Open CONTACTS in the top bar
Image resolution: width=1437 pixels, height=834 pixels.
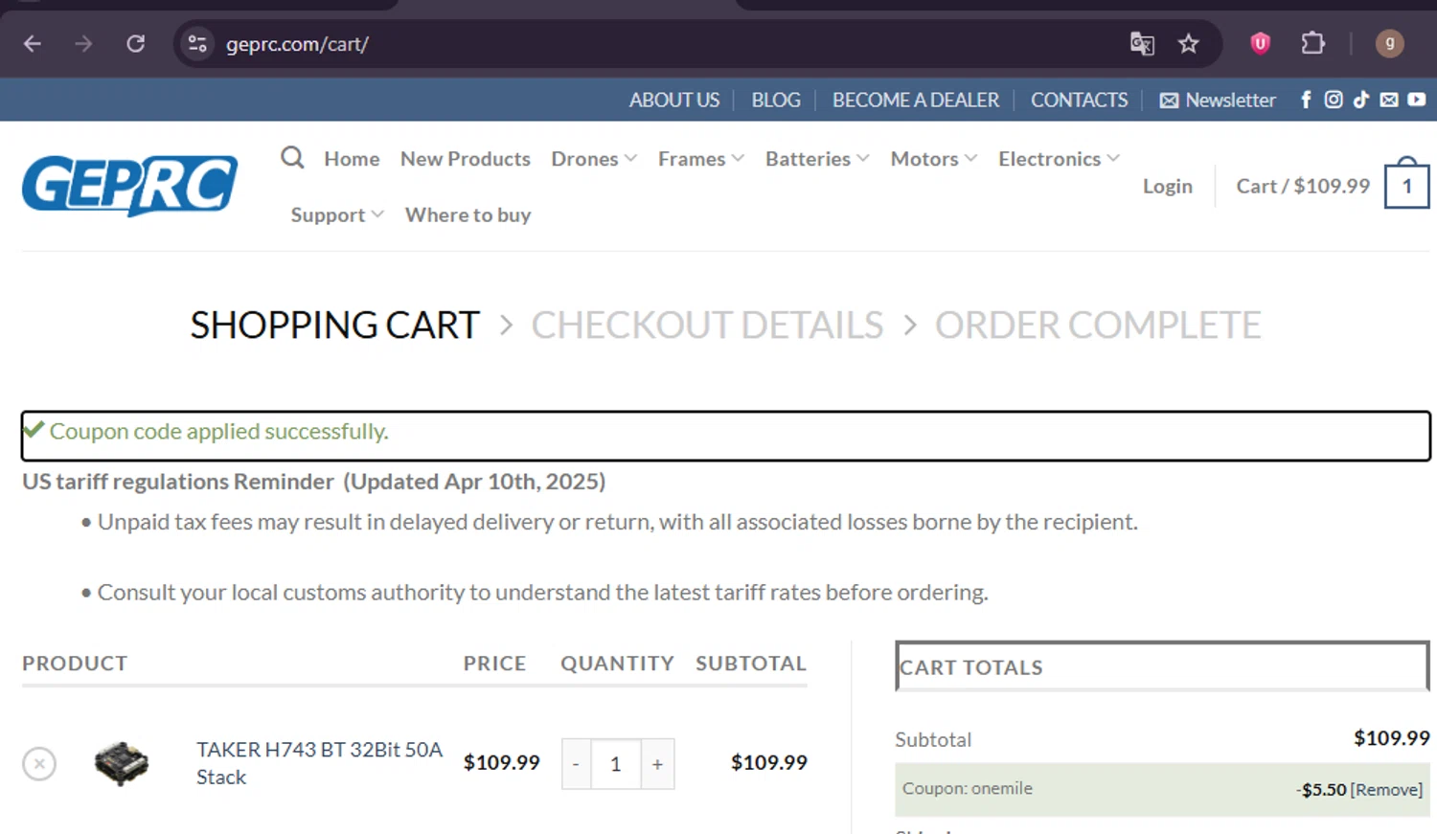[x=1080, y=100]
